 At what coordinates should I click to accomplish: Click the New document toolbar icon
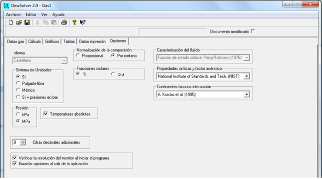(x=11, y=22)
